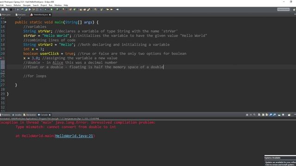Click the Open Console icon in console toolbar
Image resolution: width=296 pixels, height=166 pixels.
click(289, 115)
